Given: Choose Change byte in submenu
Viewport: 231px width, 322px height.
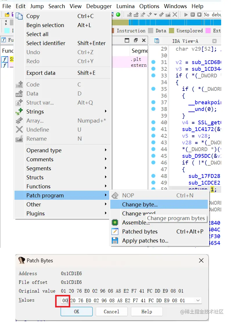Looking at the screenshot, I should point(159,204).
